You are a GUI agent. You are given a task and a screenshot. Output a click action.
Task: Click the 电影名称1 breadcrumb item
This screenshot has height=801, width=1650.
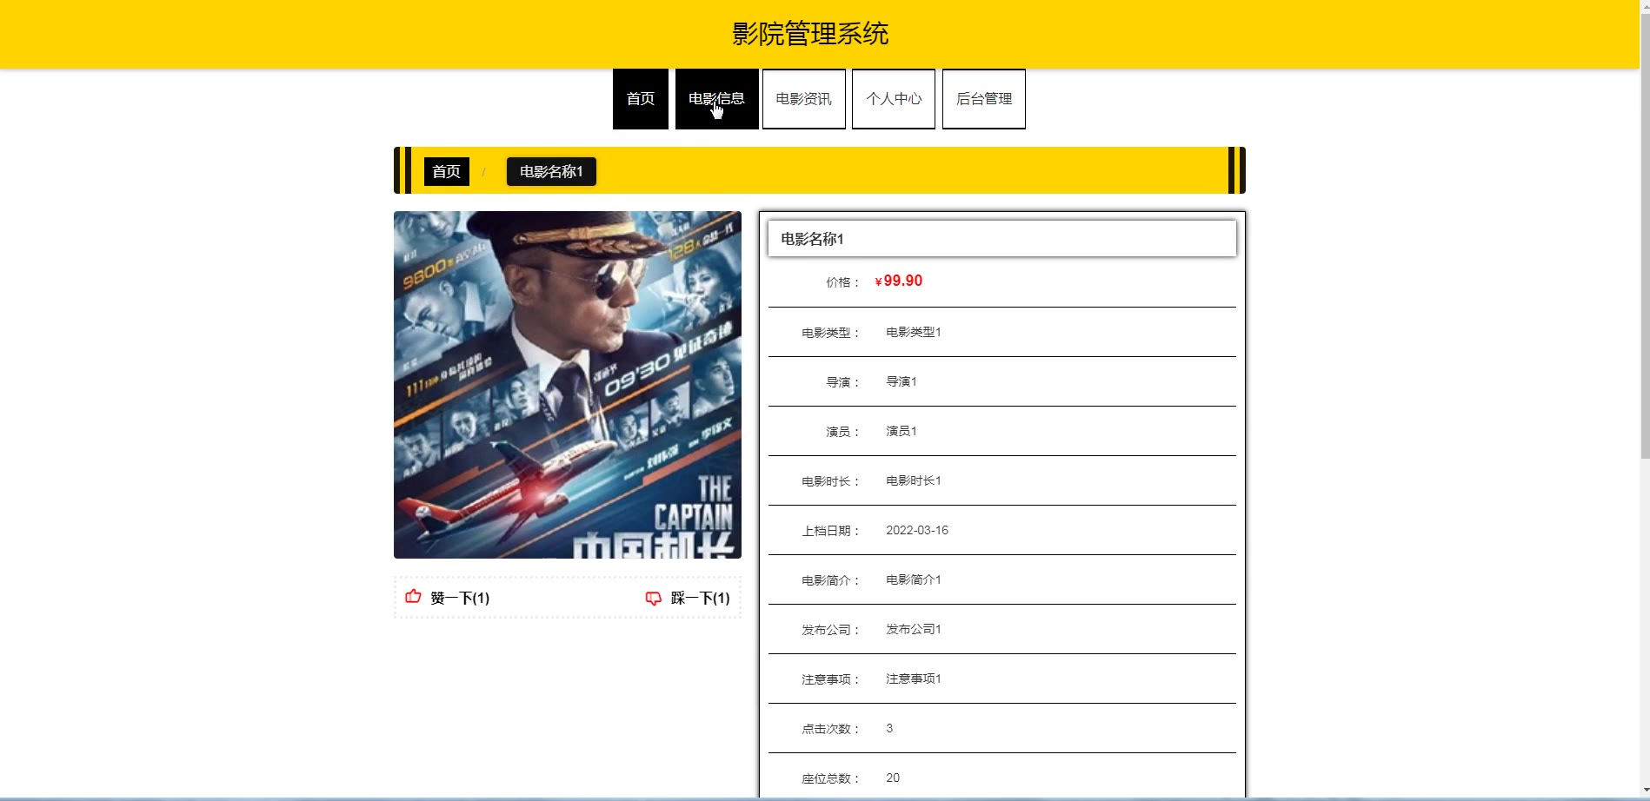(551, 172)
